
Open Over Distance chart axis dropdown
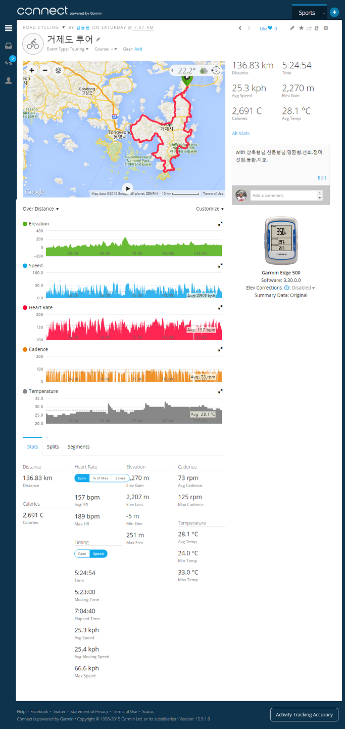(41, 209)
